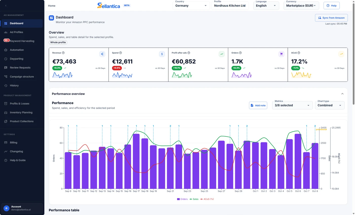
Task: Open Inventory Planning menu item
Action: [22, 112]
